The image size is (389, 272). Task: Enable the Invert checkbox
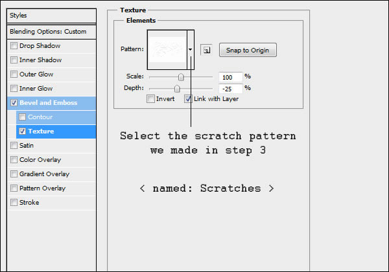point(150,99)
